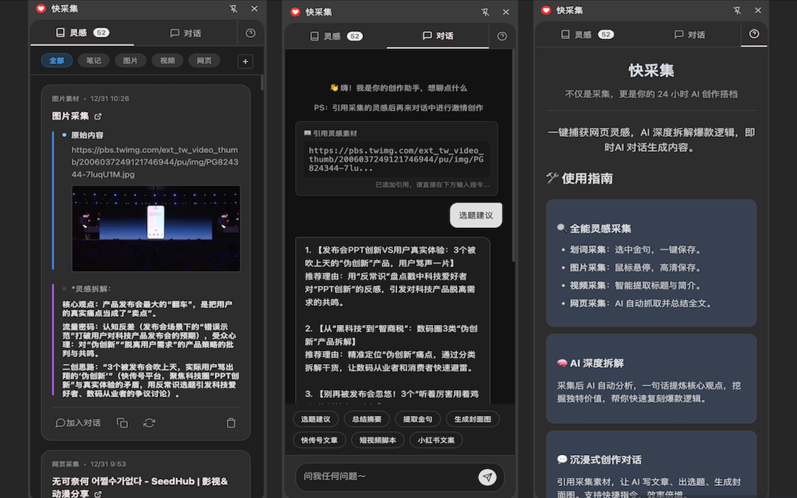Select the 笔记 filter chip
Screen dimensions: 797x498
coord(93,60)
